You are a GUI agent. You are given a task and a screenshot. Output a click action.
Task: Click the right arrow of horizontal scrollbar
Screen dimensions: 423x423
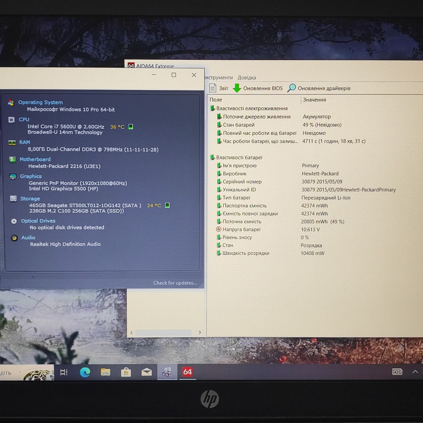(200, 332)
